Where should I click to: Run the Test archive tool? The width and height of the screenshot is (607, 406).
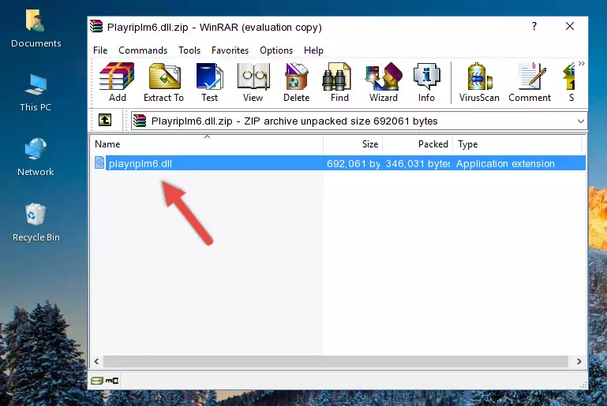(209, 82)
